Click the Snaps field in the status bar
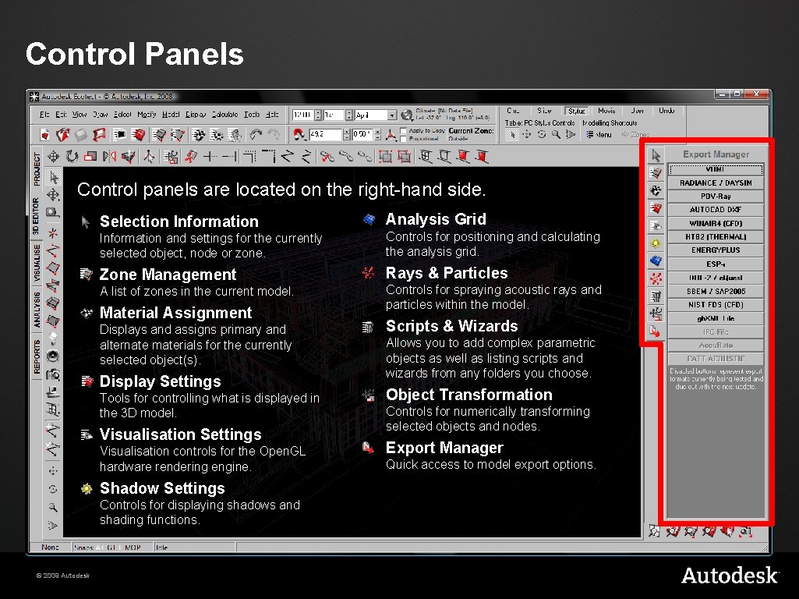 86,548
